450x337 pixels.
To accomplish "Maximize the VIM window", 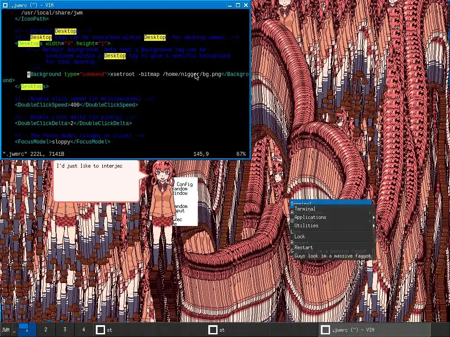I will point(238,5).
